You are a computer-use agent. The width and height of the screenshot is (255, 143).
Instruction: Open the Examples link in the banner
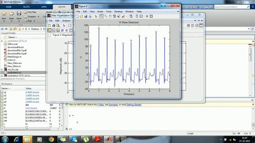coord(113,105)
